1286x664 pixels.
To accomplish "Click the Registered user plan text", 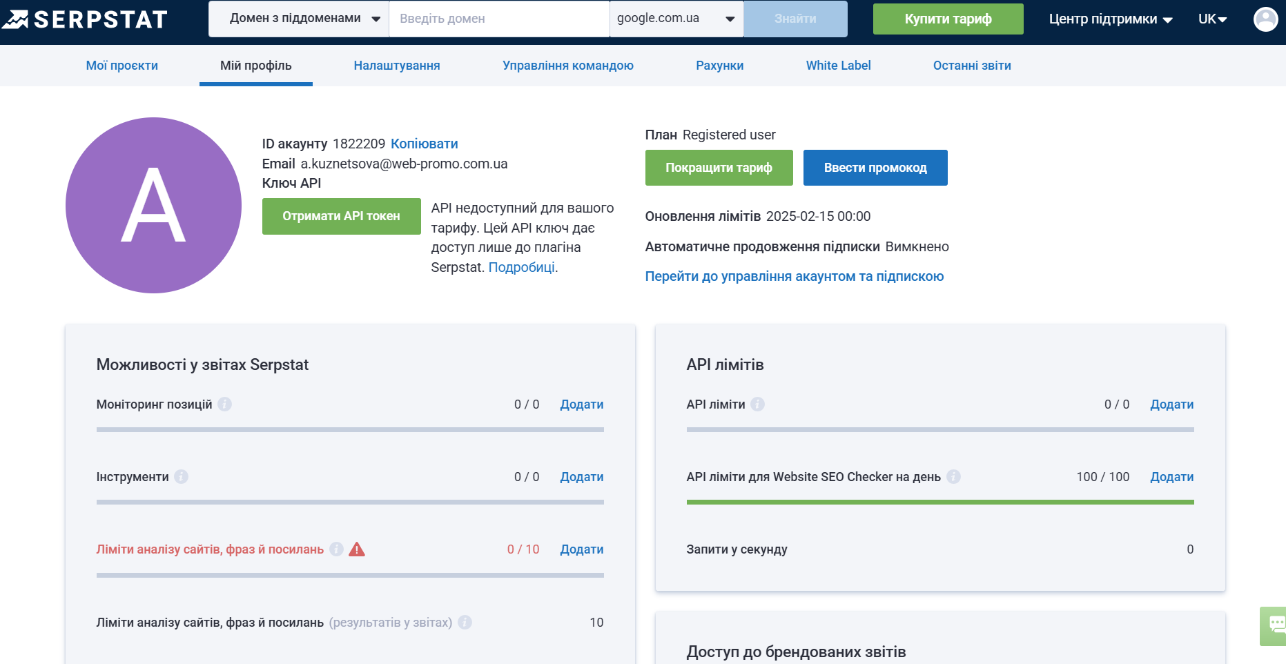I will [x=729, y=135].
